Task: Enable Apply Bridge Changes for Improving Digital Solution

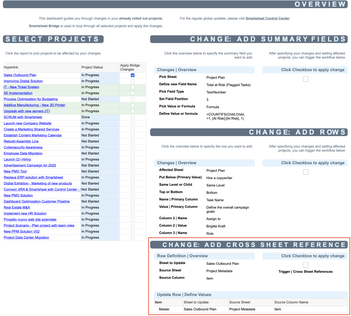Action: 132,81
